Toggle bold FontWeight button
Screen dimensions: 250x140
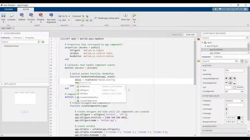pos(227,109)
